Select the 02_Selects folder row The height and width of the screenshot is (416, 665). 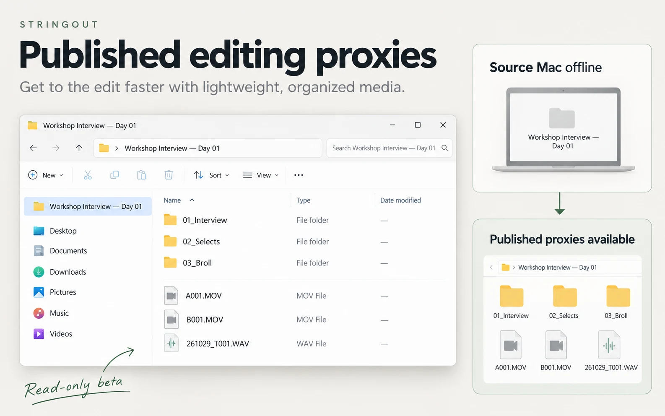coord(304,242)
